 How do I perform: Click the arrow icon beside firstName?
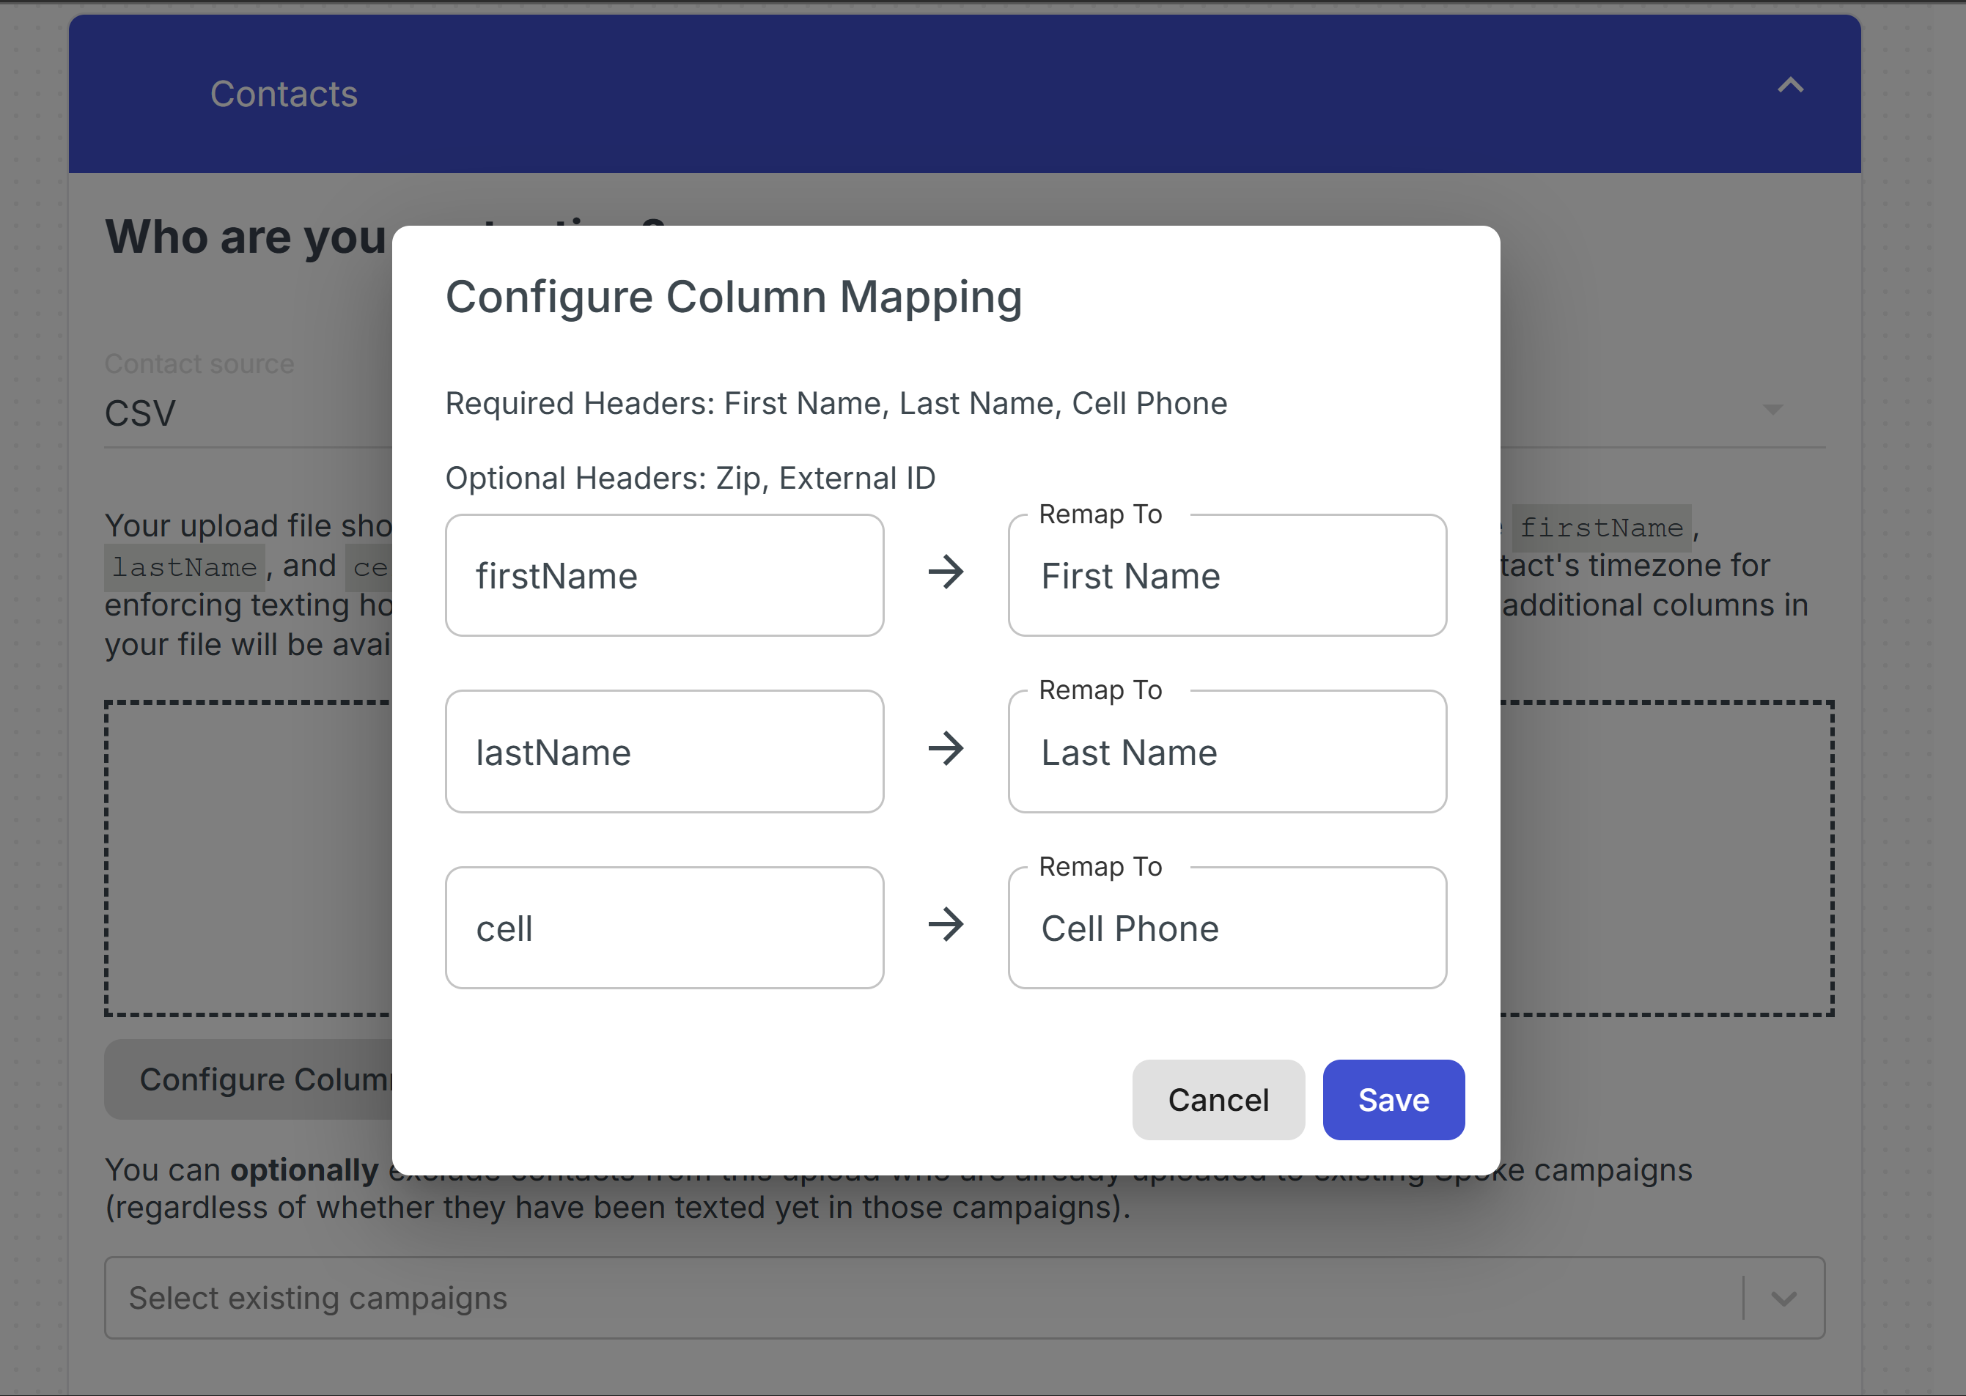pos(946,572)
